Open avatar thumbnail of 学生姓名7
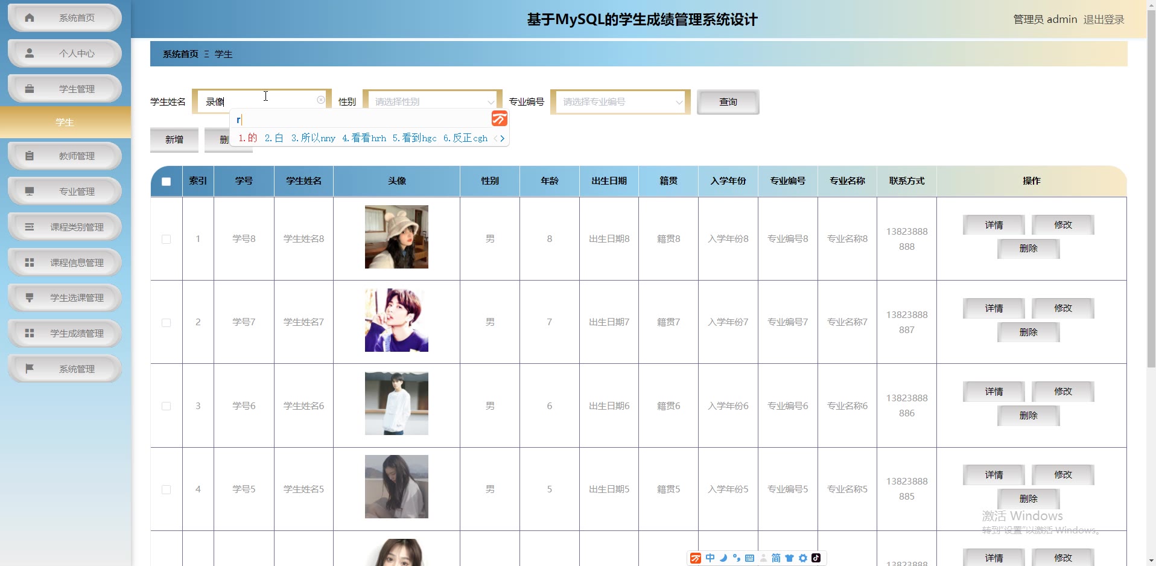This screenshot has width=1156, height=566. (396, 320)
